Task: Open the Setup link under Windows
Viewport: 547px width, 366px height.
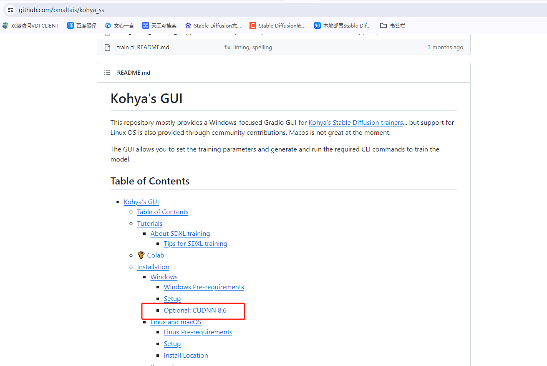Action: 172,299
